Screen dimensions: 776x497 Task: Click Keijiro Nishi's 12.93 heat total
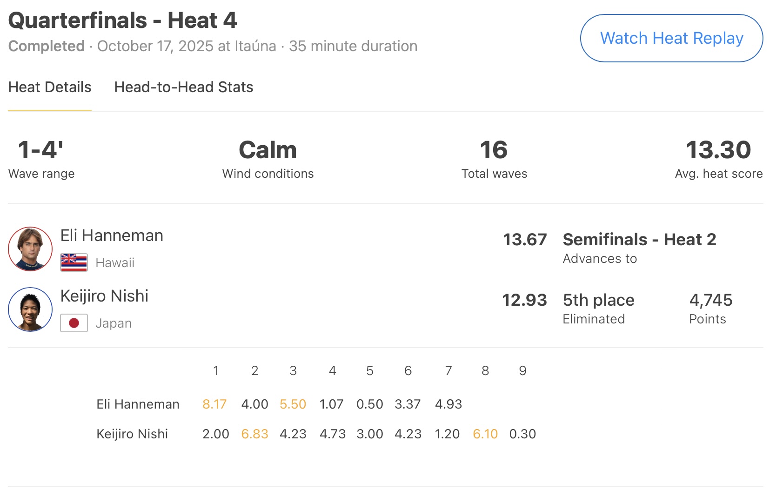524,300
